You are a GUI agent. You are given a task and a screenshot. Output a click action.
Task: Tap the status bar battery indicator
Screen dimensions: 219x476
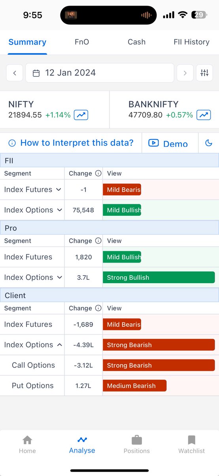pos(199,15)
